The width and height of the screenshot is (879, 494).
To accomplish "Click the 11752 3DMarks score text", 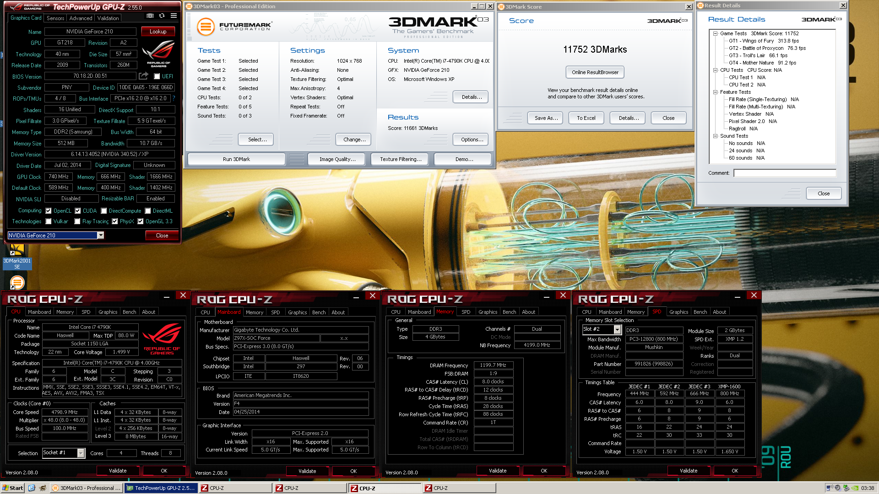I will pyautogui.click(x=595, y=49).
